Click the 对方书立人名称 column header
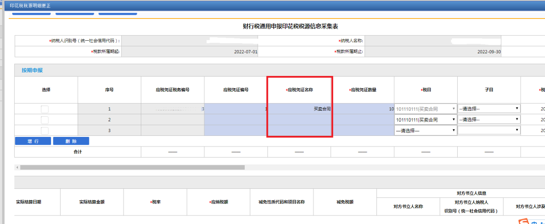 408,206
